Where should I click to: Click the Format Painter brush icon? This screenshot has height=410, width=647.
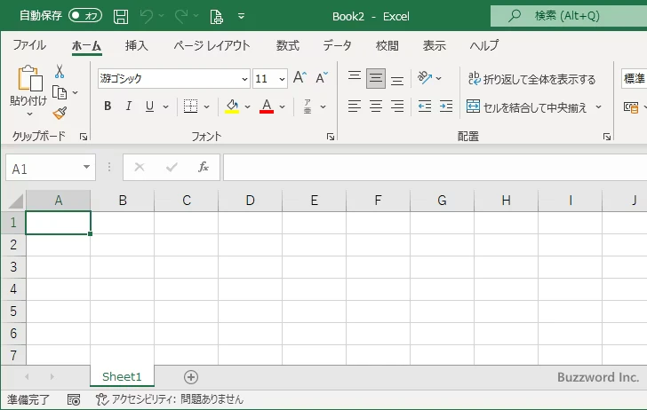(60, 113)
